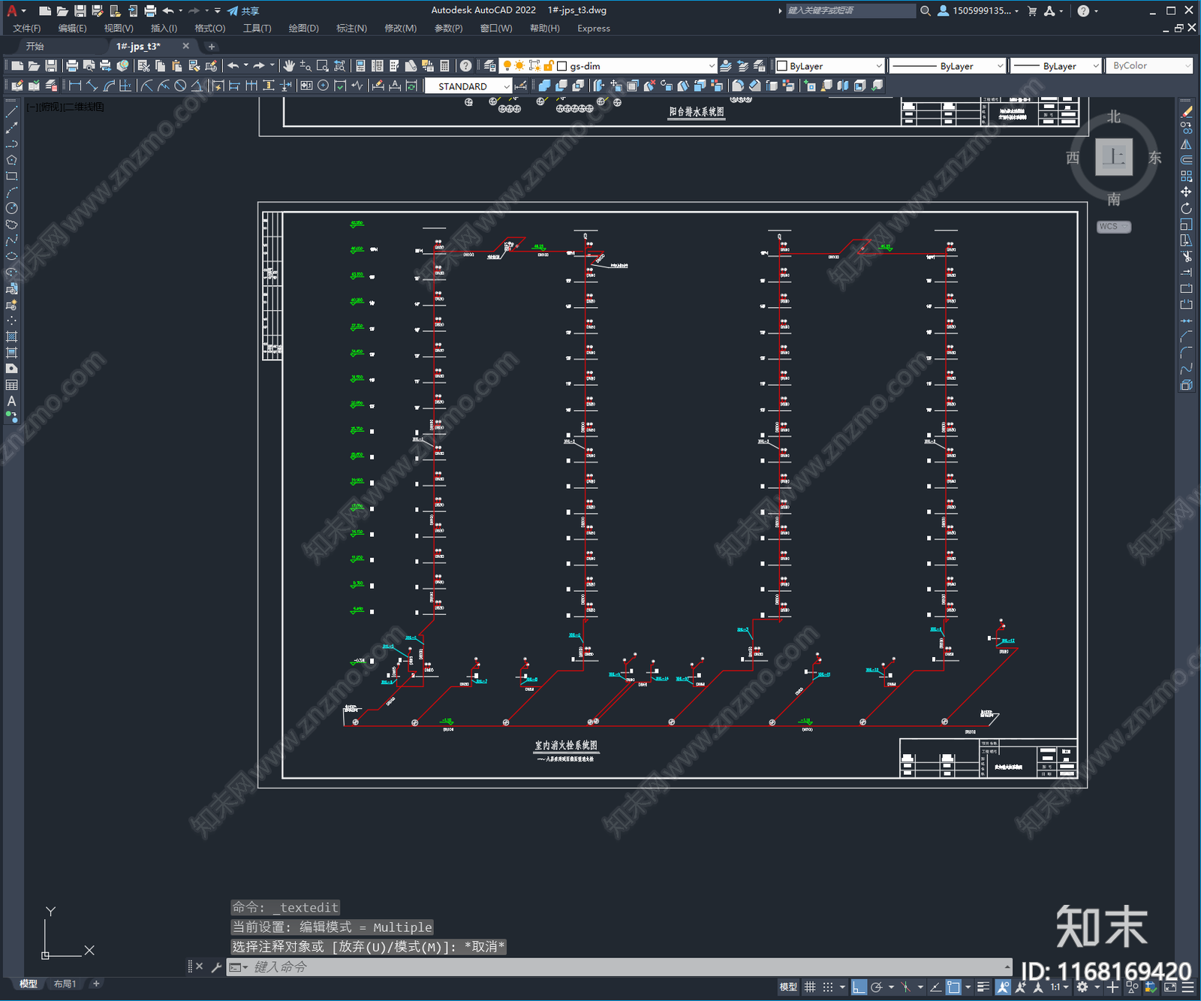
Task: Click the 共享 share button
Action: 243,11
